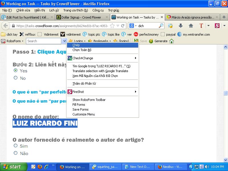The height and width of the screenshot is (171, 228).
Task: Switch to New Text D... taskbar window
Action: (138, 167)
